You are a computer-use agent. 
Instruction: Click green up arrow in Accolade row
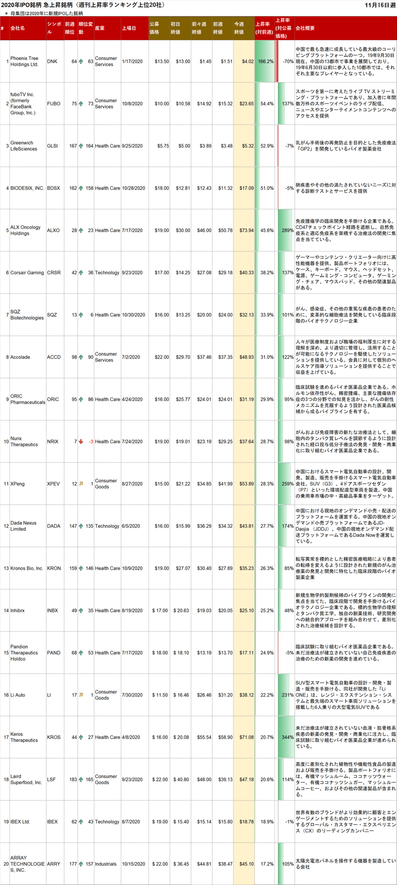(81, 357)
